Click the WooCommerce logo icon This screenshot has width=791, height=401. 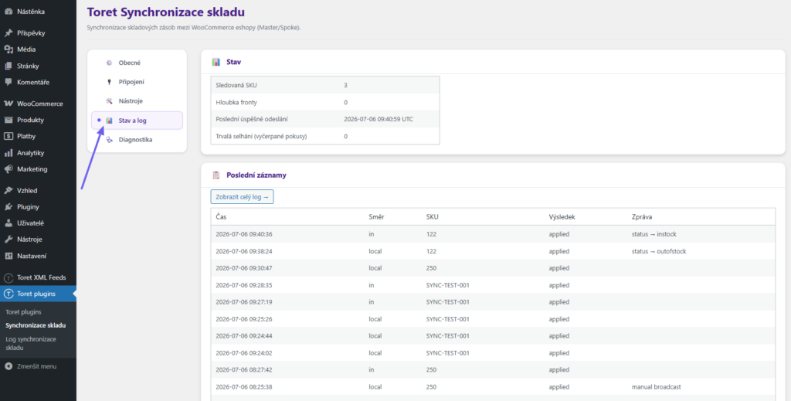pyautogui.click(x=8, y=104)
